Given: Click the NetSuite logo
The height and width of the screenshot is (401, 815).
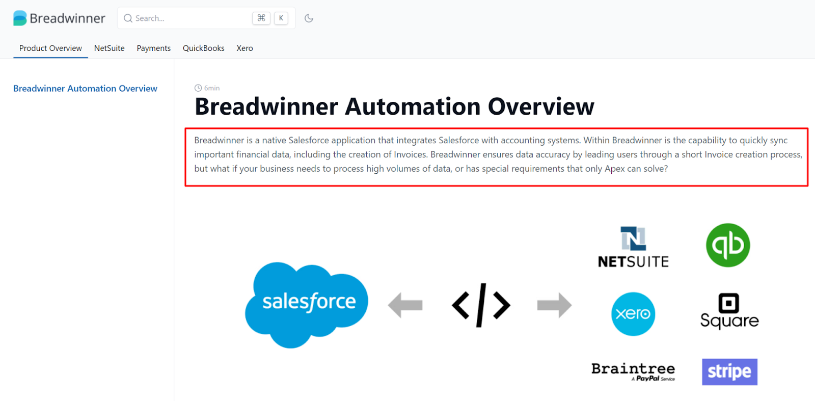Looking at the screenshot, I should click(x=633, y=247).
